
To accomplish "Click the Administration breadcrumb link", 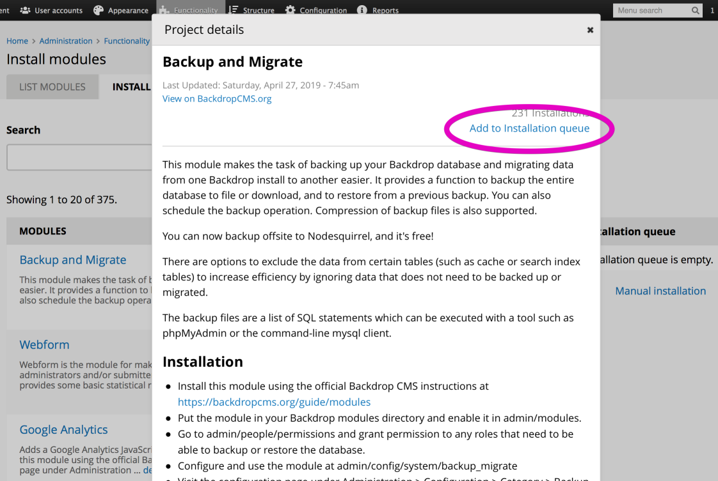I will (66, 41).
